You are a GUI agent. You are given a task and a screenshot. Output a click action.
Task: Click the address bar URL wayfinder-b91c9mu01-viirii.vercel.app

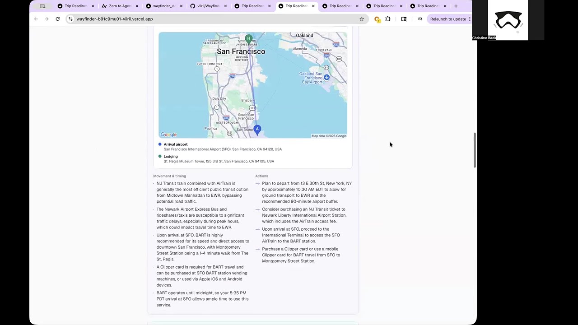click(115, 19)
